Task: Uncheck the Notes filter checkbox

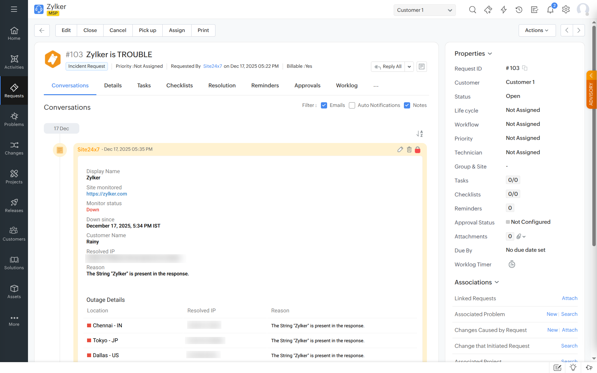Action: 407,105
